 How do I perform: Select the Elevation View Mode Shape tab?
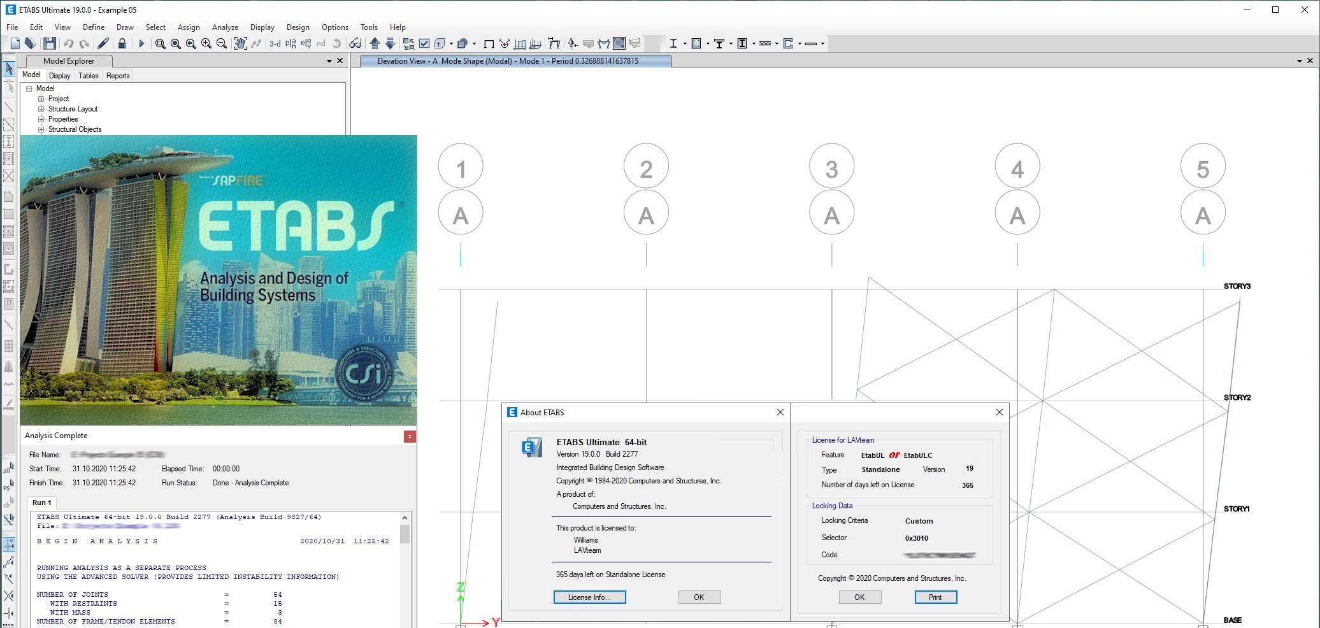(x=516, y=61)
